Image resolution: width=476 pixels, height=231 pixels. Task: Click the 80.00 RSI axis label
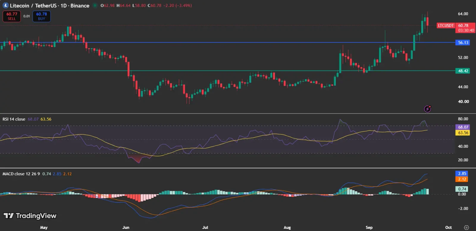[463, 119]
